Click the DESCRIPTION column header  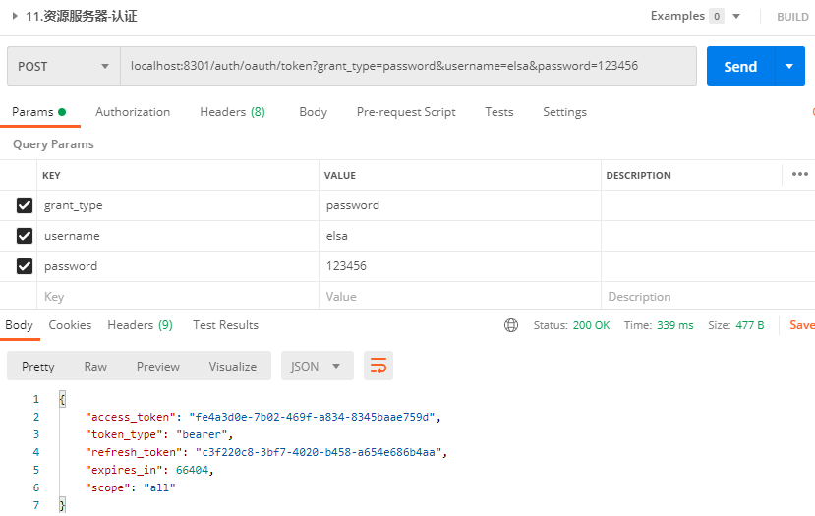coord(638,175)
